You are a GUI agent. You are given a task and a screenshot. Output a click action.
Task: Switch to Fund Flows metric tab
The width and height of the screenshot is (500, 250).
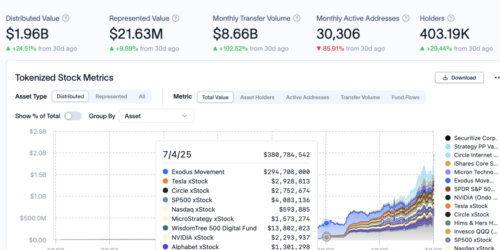(x=405, y=97)
